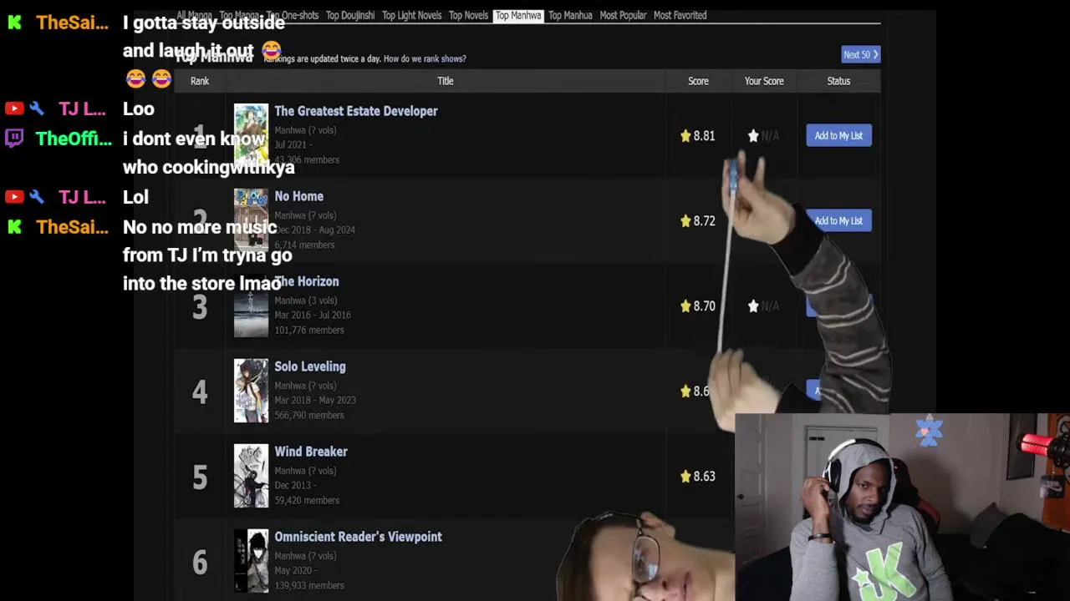1070x601 pixels.
Task: Click the "139,933 members" text under Omniscient Reader's Viewpoint
Action: (309, 585)
